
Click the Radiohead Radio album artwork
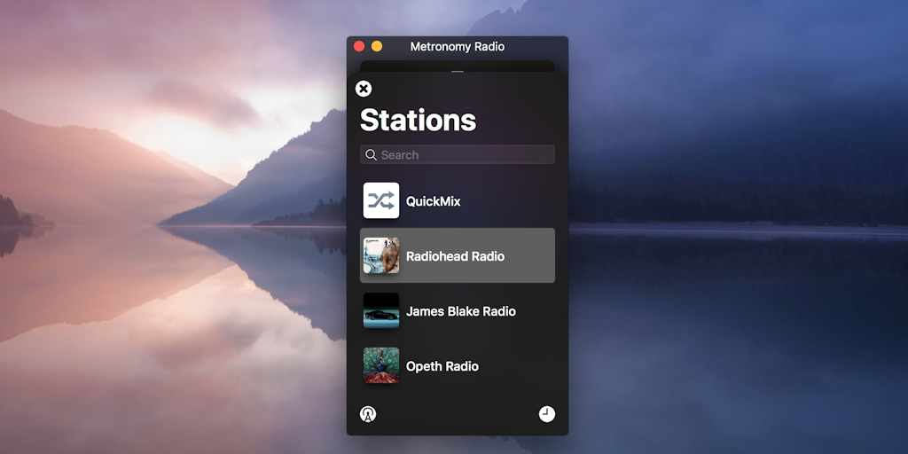(x=381, y=255)
